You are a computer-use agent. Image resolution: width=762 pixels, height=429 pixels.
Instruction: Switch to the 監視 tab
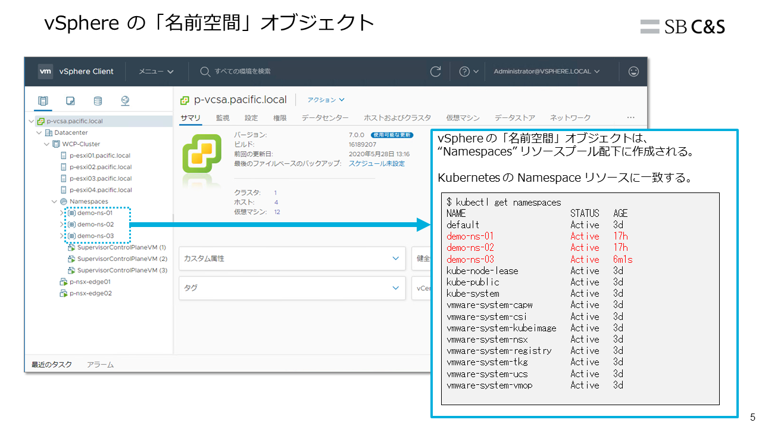[223, 118]
